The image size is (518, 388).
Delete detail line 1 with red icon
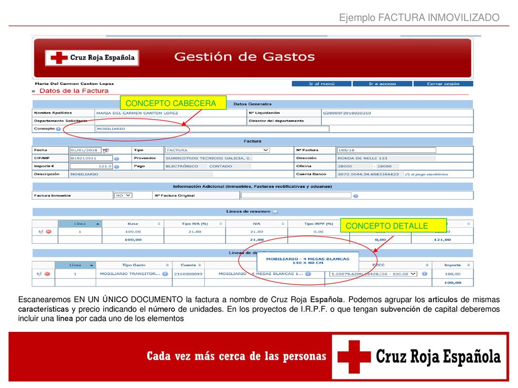click(x=47, y=274)
